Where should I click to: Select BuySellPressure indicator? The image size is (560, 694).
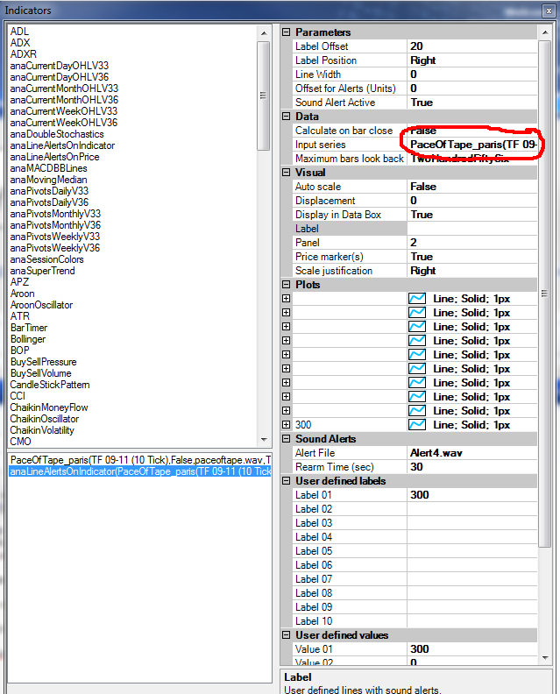point(44,362)
